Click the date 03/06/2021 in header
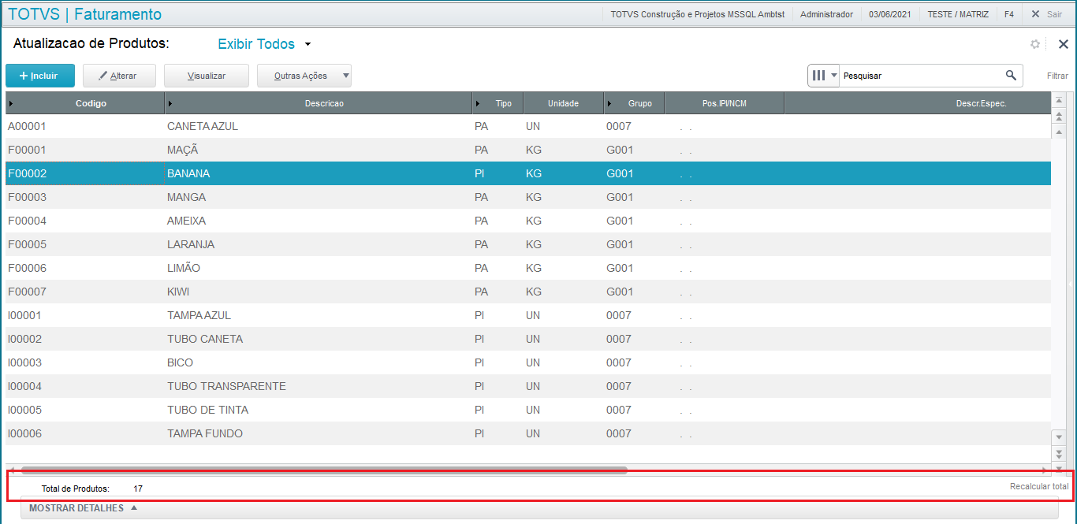 point(890,14)
